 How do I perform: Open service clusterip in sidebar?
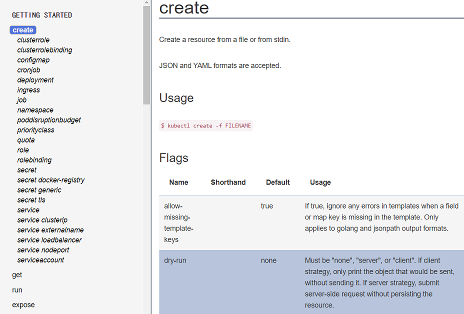point(42,220)
